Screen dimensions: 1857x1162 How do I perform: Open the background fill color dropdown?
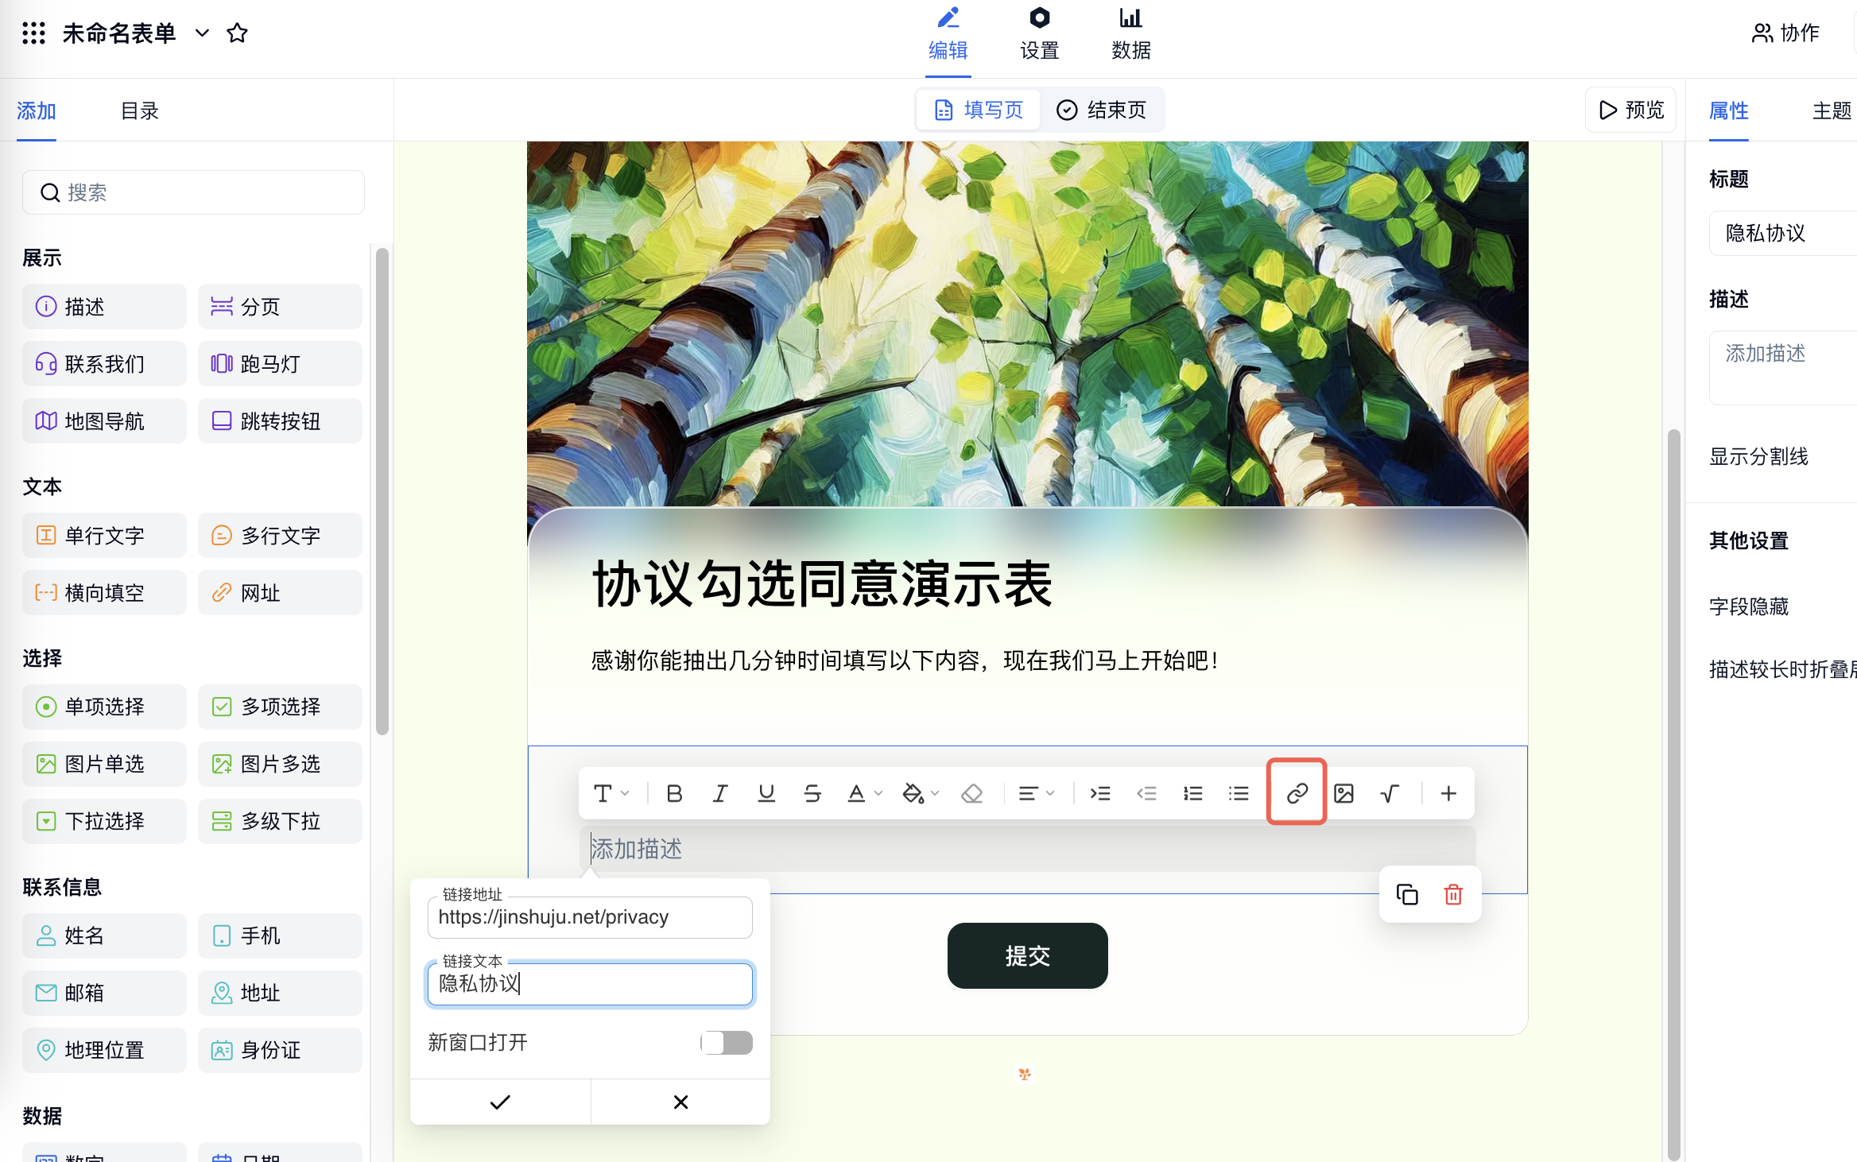[x=921, y=793]
